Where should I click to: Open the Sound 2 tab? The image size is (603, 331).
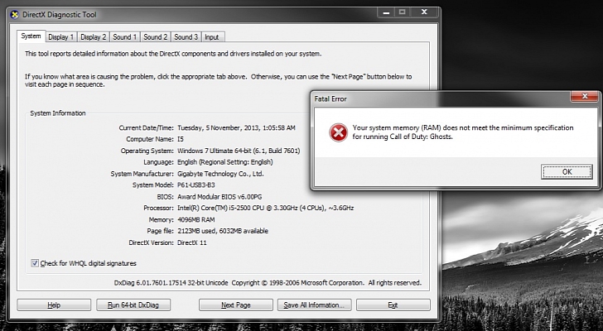tap(155, 37)
